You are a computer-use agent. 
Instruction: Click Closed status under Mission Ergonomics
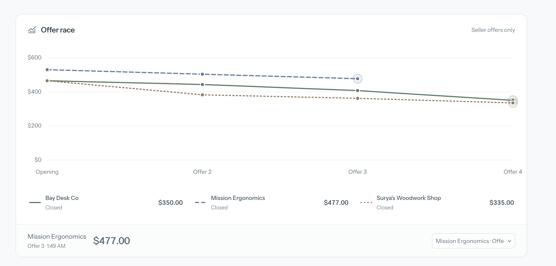coord(219,207)
